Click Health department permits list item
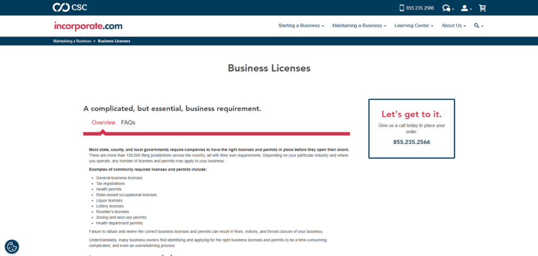 click(x=119, y=223)
